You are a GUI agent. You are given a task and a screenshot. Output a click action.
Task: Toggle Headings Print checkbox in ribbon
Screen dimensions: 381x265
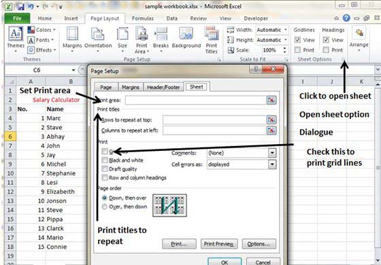326,50
